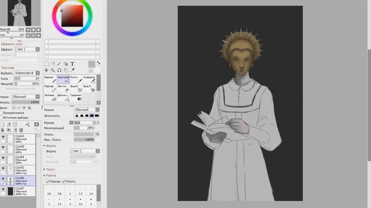Open size multiplier button beside Размер
This screenshot has height=208, width=371.
(71, 122)
